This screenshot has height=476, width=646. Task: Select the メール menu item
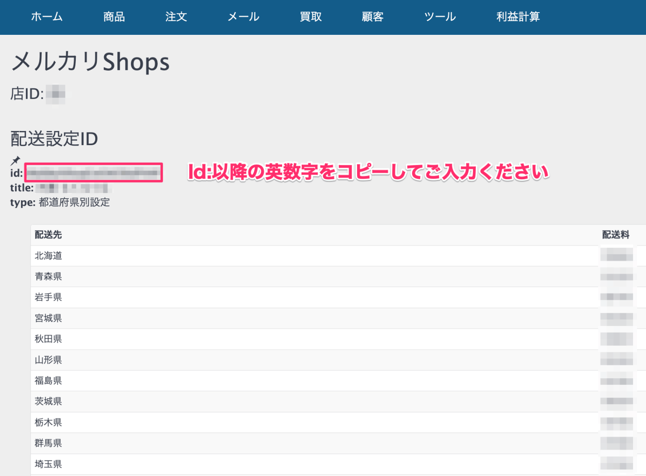pyautogui.click(x=243, y=17)
